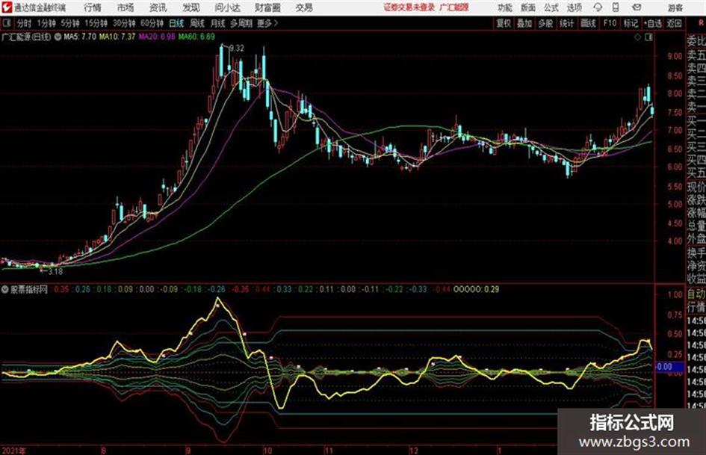Open the 股票指标网 indicator settings circle icon

(x=5, y=289)
